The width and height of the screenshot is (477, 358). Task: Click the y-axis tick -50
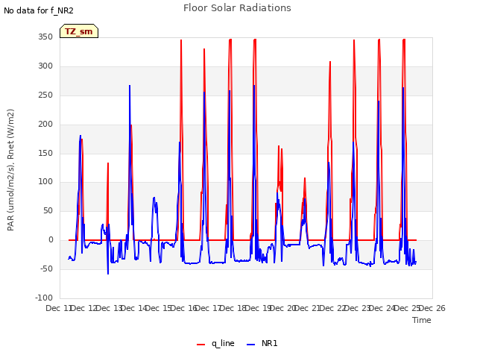coord(46,268)
